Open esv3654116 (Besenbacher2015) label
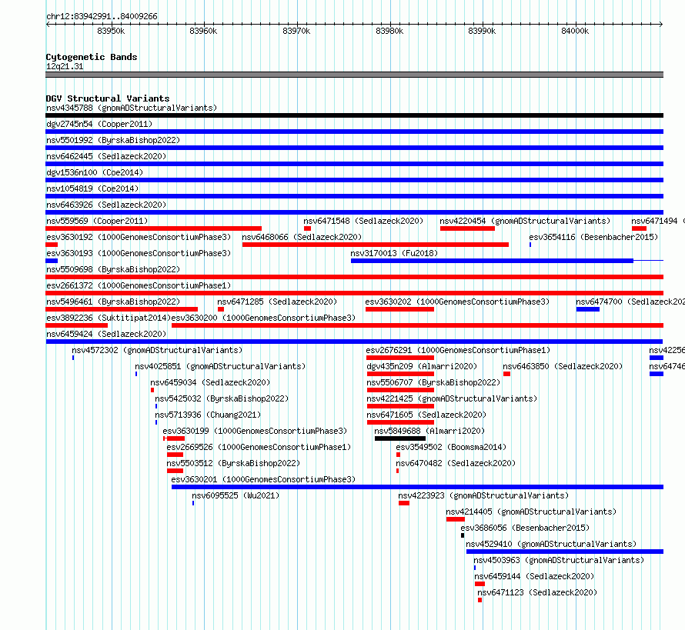 coord(593,237)
